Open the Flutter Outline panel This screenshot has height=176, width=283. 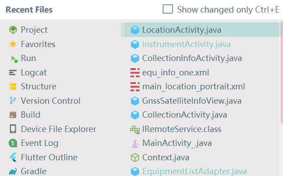coord(49,157)
